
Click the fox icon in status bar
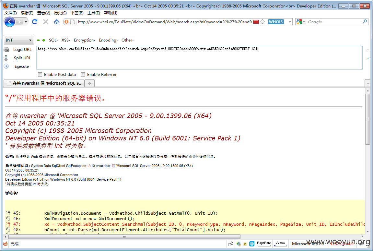(x=5, y=244)
